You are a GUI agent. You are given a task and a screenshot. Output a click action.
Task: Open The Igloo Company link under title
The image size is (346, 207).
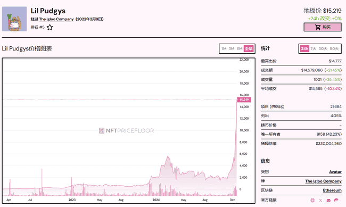pos(56,19)
